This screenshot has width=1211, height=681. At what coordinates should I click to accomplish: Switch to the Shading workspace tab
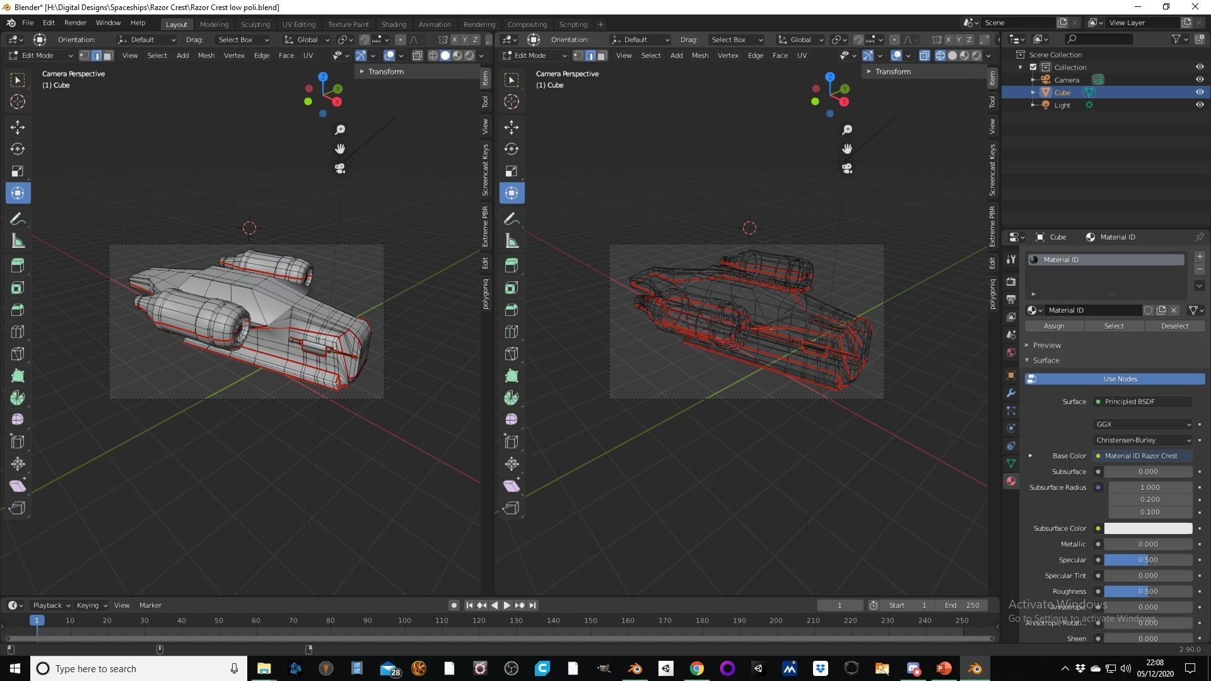tap(394, 24)
